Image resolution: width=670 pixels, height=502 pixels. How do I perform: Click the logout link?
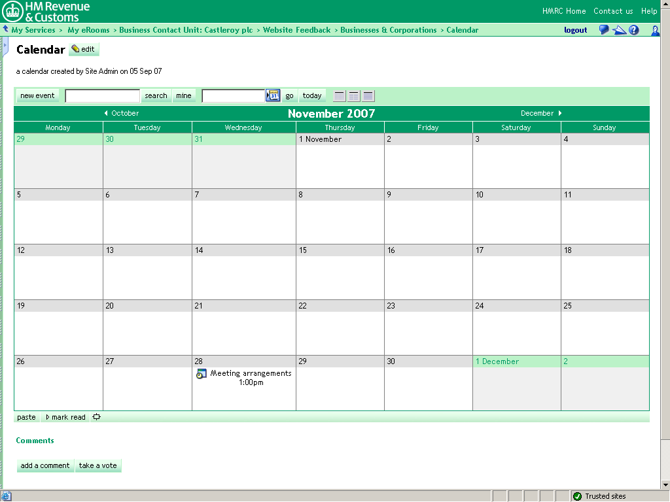(x=575, y=30)
